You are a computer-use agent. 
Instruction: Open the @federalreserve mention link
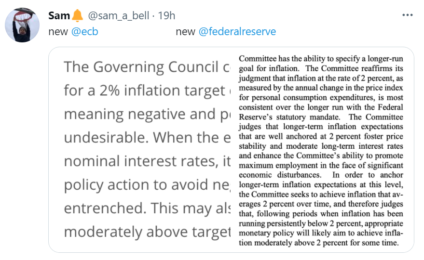pos(237,32)
